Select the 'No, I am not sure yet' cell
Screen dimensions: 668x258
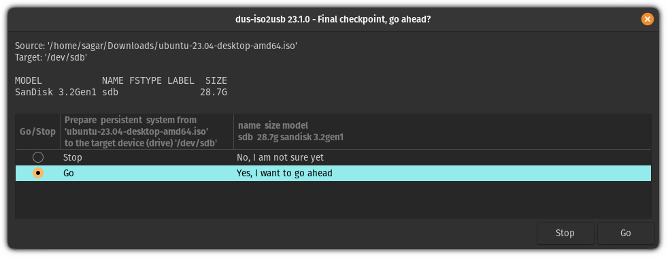(280, 157)
